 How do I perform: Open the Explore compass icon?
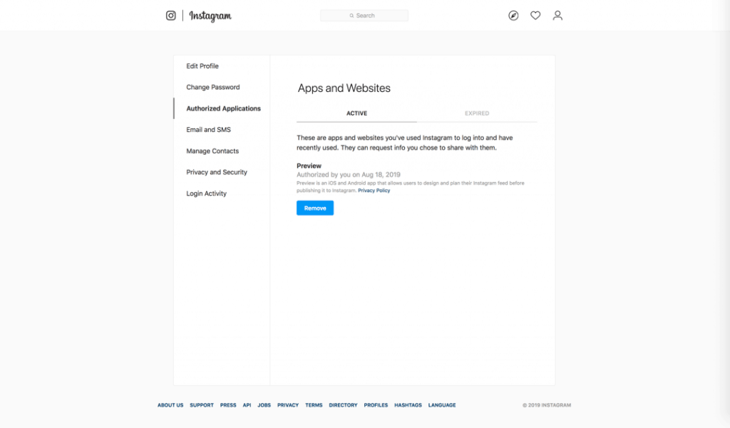pyautogui.click(x=513, y=16)
